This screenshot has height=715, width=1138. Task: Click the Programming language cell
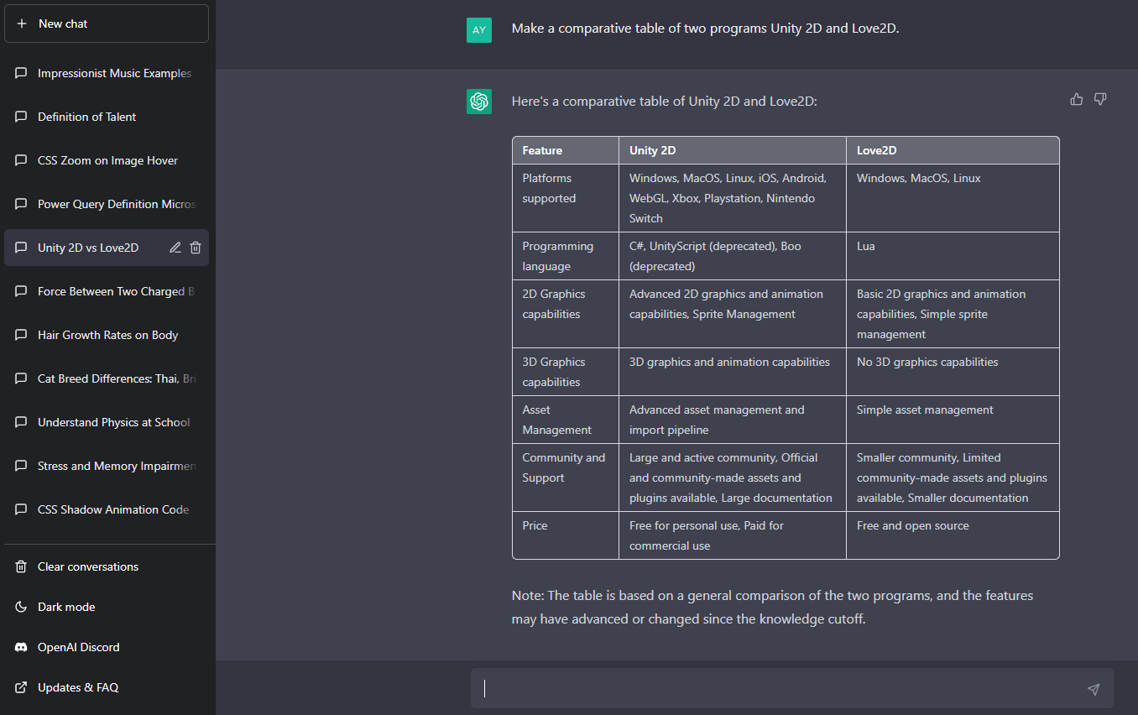566,256
